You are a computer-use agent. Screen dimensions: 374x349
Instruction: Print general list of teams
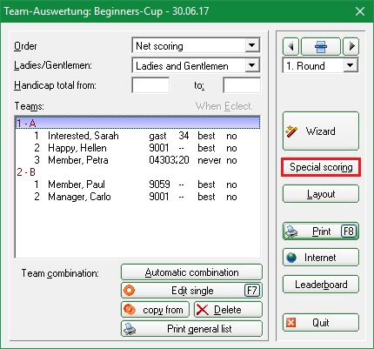click(191, 329)
